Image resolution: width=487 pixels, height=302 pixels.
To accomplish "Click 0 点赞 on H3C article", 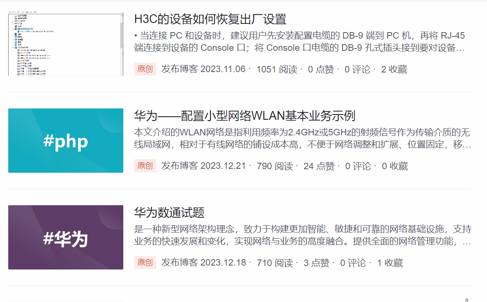I will pos(321,69).
